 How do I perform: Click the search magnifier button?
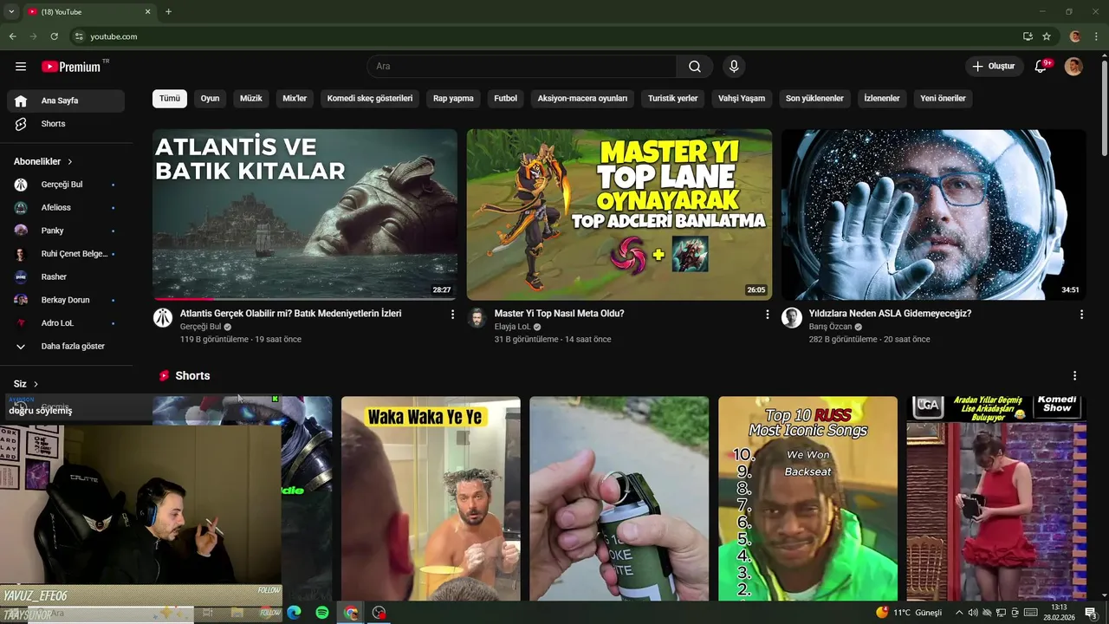(695, 67)
